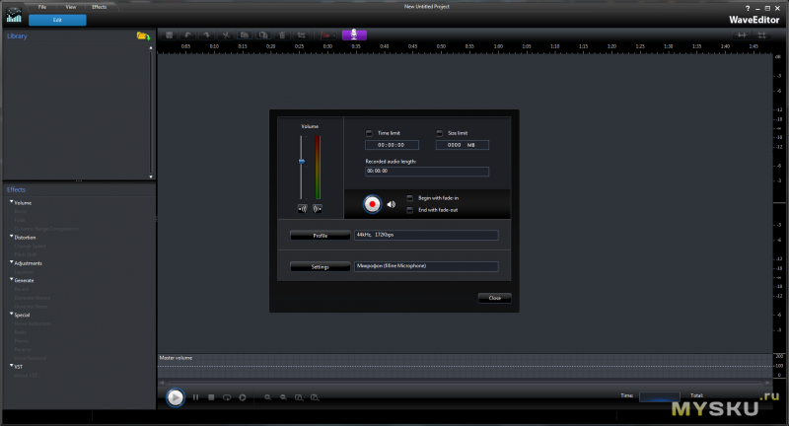
Task: Collapse the Distortion effects group
Action: point(11,237)
